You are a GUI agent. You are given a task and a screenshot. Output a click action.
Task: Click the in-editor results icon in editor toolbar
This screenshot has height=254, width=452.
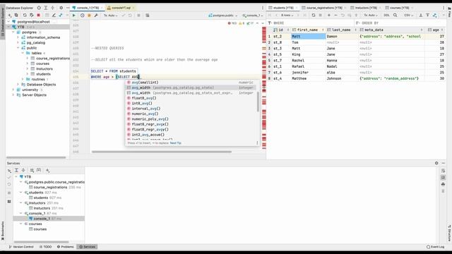148,16
